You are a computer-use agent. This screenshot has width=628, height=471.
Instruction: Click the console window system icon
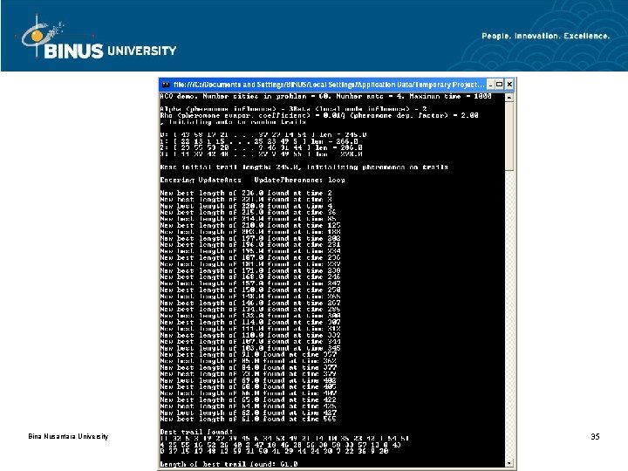point(166,85)
